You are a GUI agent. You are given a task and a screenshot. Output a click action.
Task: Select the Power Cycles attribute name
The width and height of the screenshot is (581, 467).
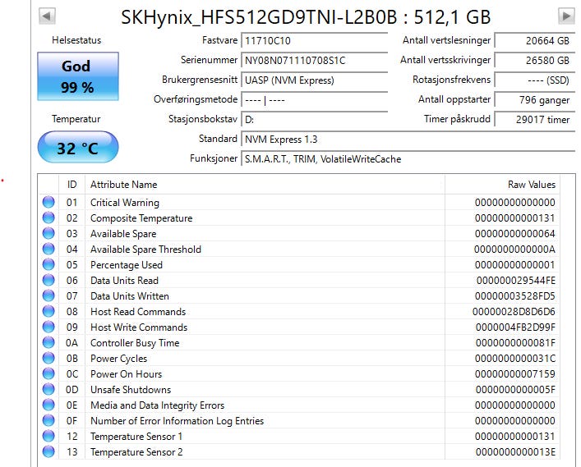click(118, 359)
